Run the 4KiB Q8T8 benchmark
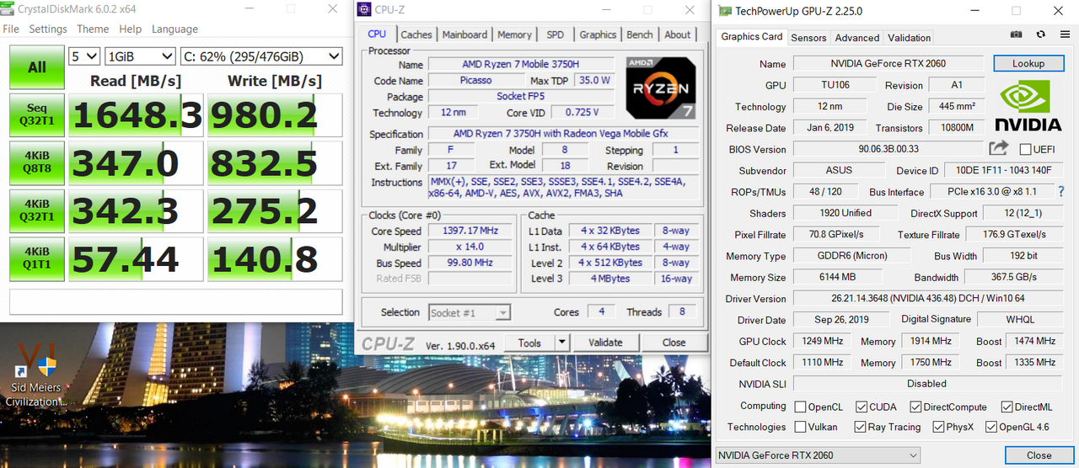The width and height of the screenshot is (1079, 468). point(37,163)
